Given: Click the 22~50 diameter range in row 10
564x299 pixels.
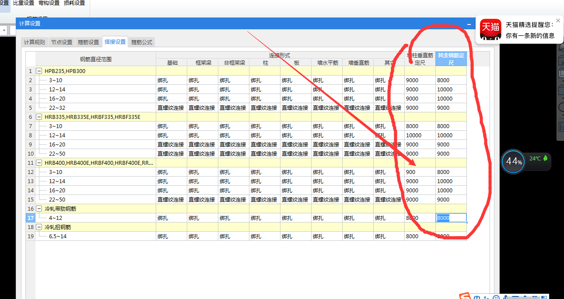Looking at the screenshot, I should point(57,154).
